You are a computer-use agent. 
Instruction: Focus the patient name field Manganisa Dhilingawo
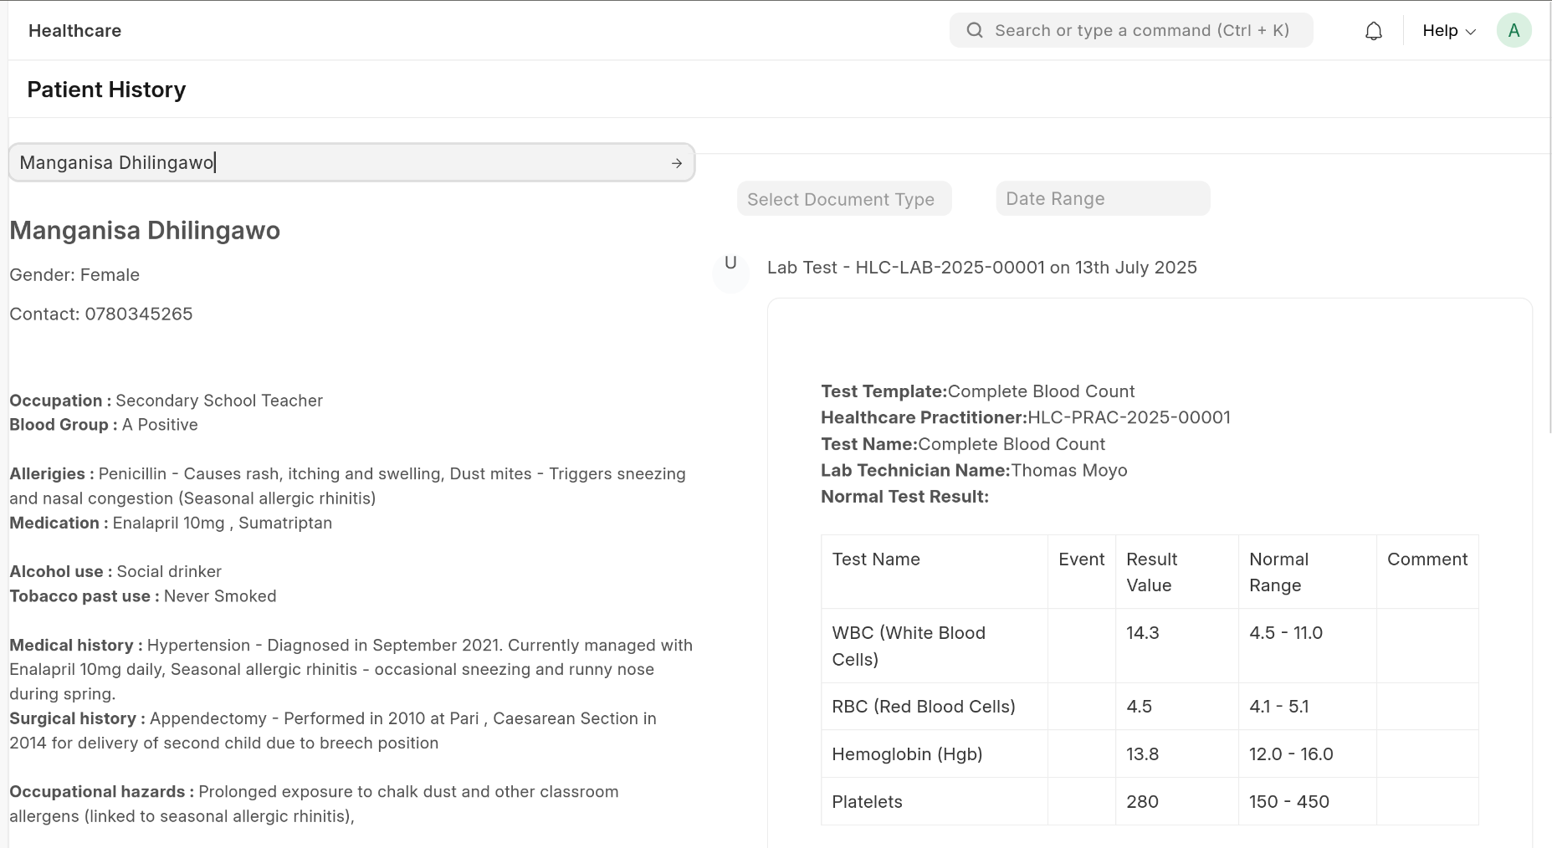click(x=335, y=163)
